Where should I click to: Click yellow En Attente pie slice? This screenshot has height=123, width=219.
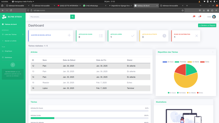click(x=186, y=82)
